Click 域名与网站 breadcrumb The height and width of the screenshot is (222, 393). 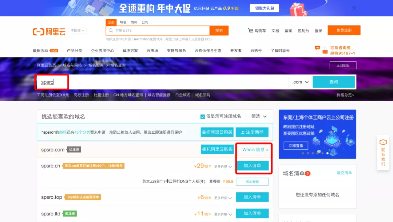click(72, 65)
